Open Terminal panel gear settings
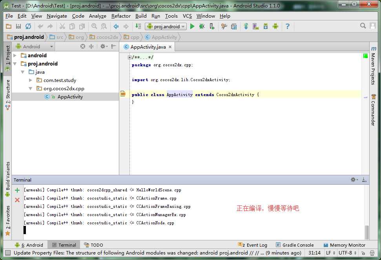The height and width of the screenshot is (260, 381). 354,180
